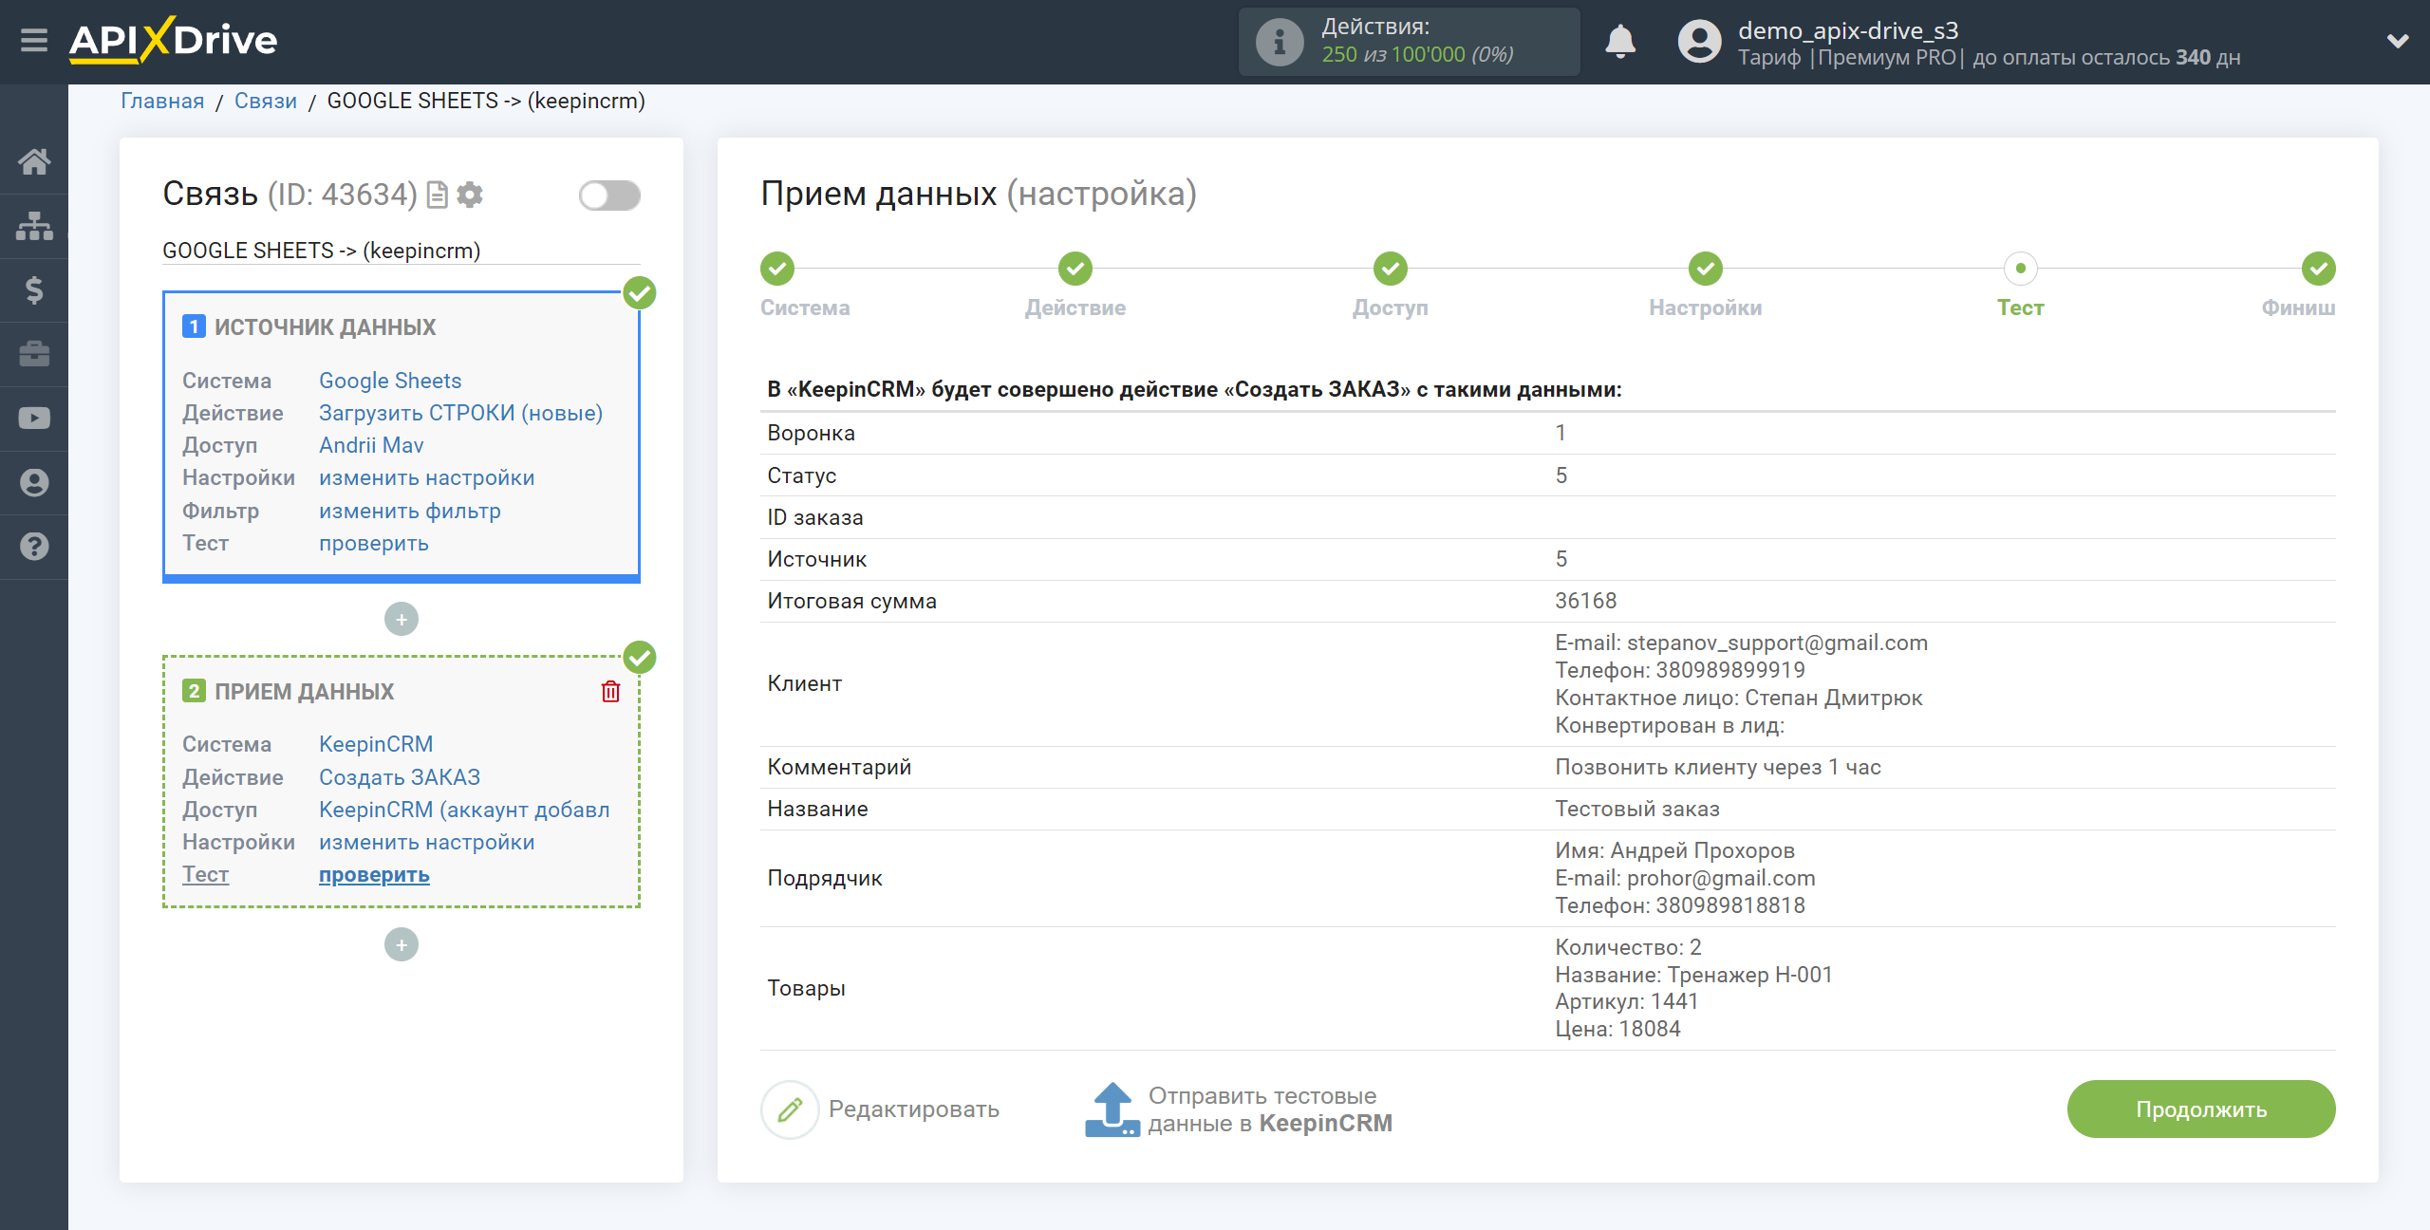Viewport: 2430px width, 1230px height.
Task: Open the actions info icon
Action: (1279, 42)
